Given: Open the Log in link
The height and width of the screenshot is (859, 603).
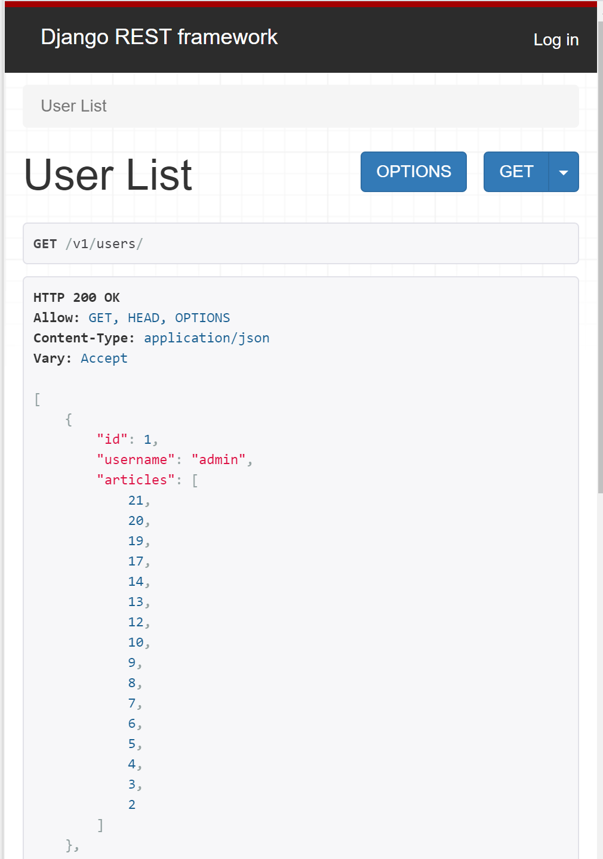Looking at the screenshot, I should [x=556, y=40].
